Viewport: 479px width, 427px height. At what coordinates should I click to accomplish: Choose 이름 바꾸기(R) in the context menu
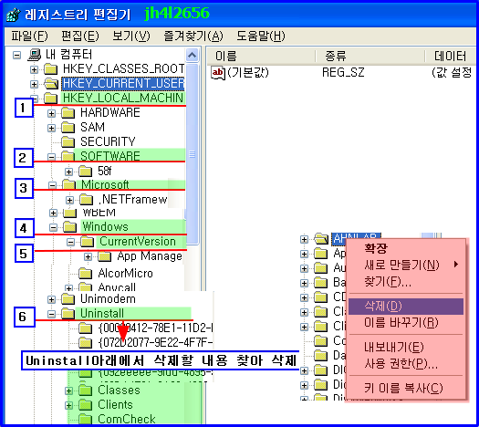[406, 323]
